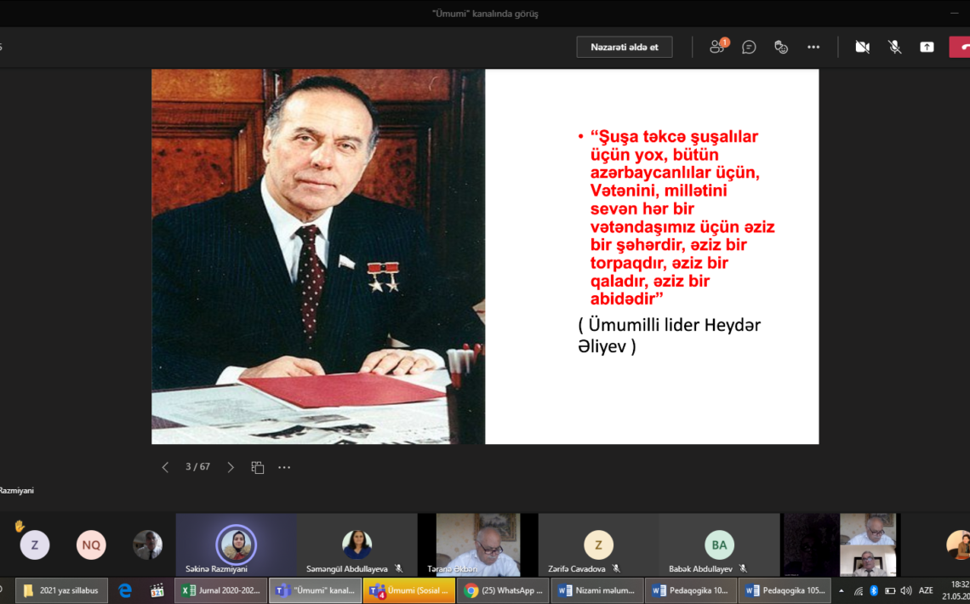Open the raise hand reactions icon
Viewport: 970px width, 604px height.
click(x=781, y=47)
